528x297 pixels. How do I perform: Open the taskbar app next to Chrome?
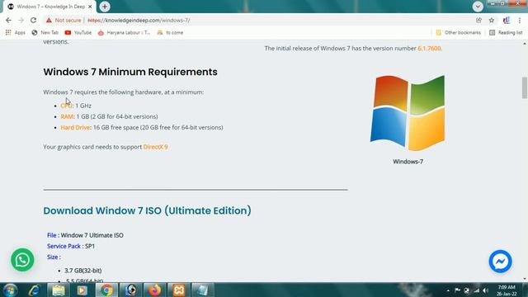pyautogui.click(x=131, y=290)
